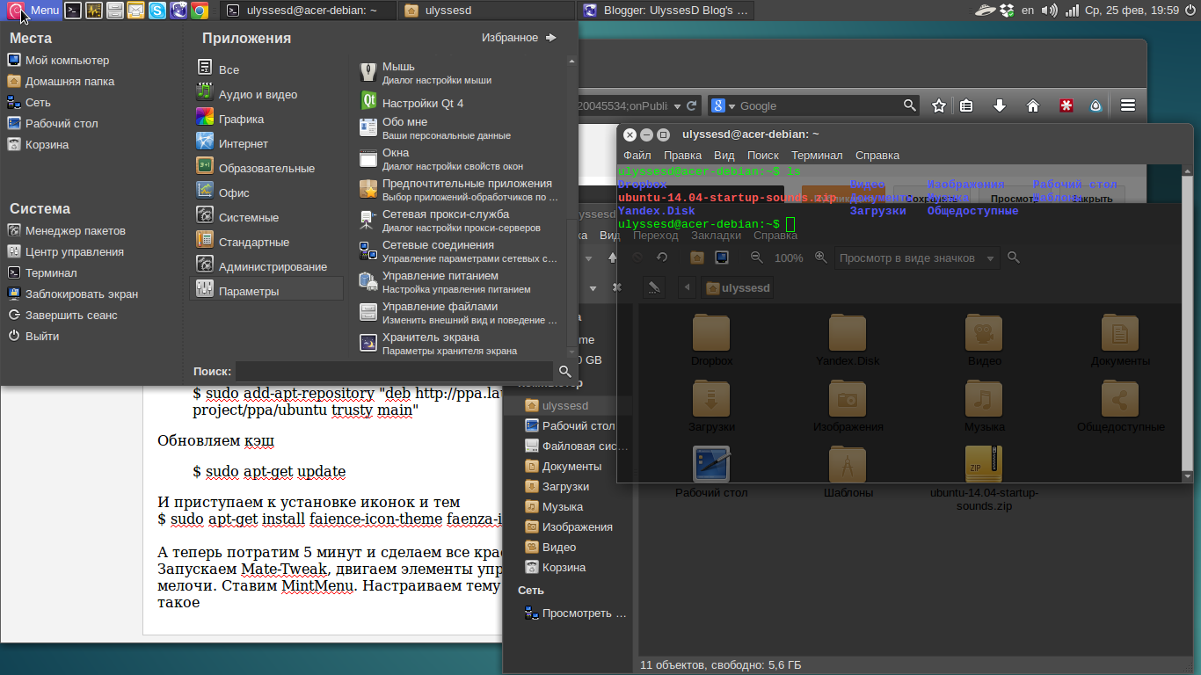This screenshot has width=1201, height=675.
Task: Open Файловая система in file manager sidebar
Action: pyautogui.click(x=576, y=446)
